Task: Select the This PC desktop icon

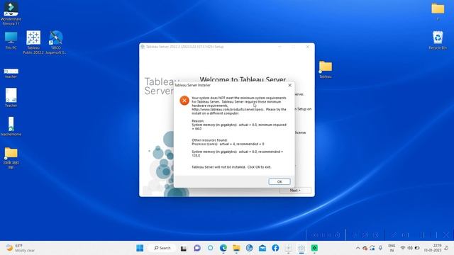Action: point(11,40)
